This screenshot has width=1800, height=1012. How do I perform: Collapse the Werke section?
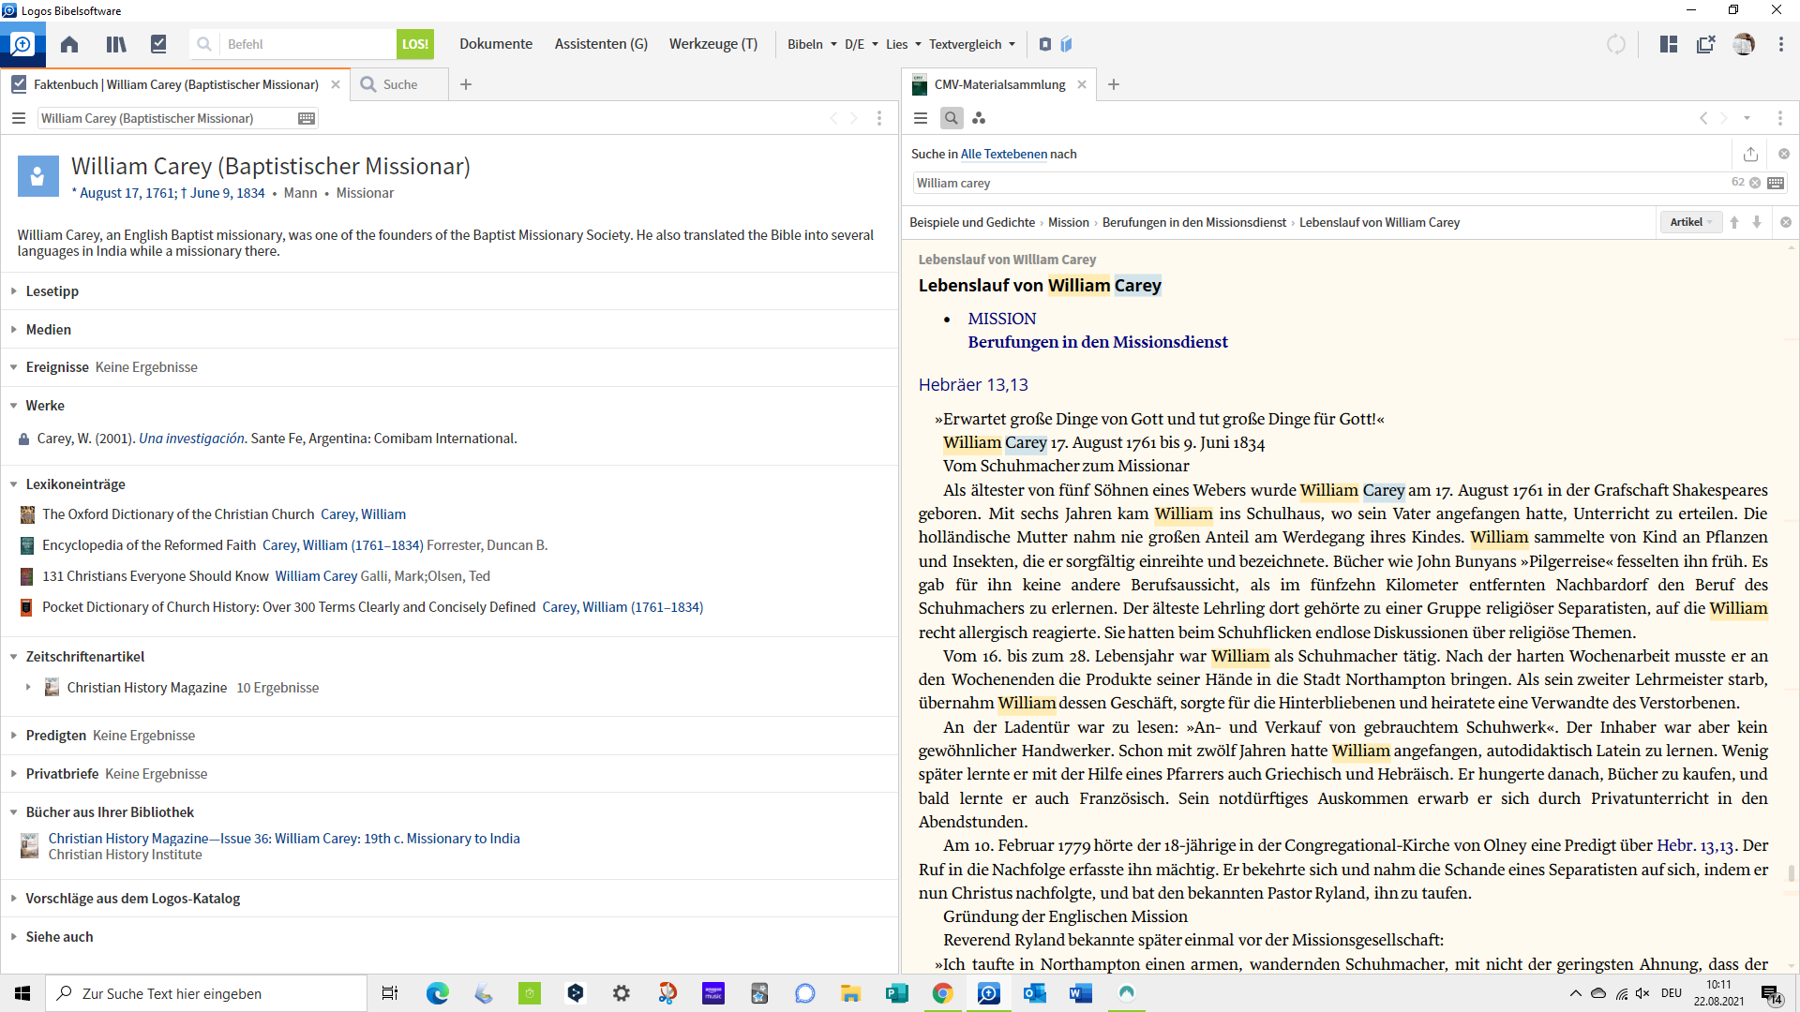coord(14,406)
